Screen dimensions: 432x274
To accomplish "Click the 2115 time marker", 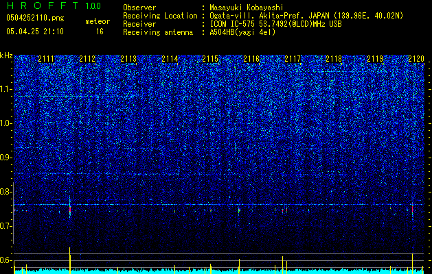I will pos(210,59).
